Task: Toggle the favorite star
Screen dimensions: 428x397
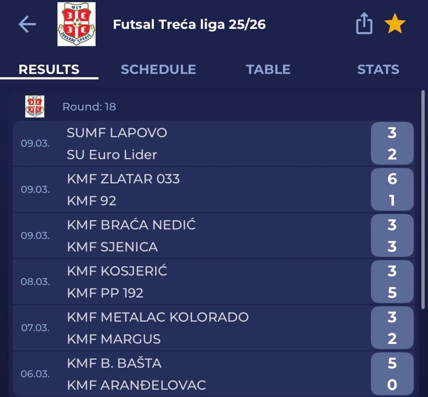Action: (395, 24)
